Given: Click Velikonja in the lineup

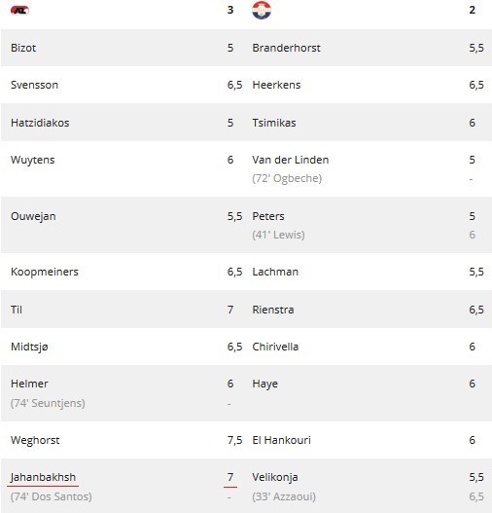Looking at the screenshot, I should tap(275, 477).
